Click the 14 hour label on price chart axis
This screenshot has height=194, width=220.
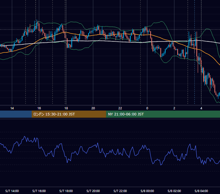point(12,108)
